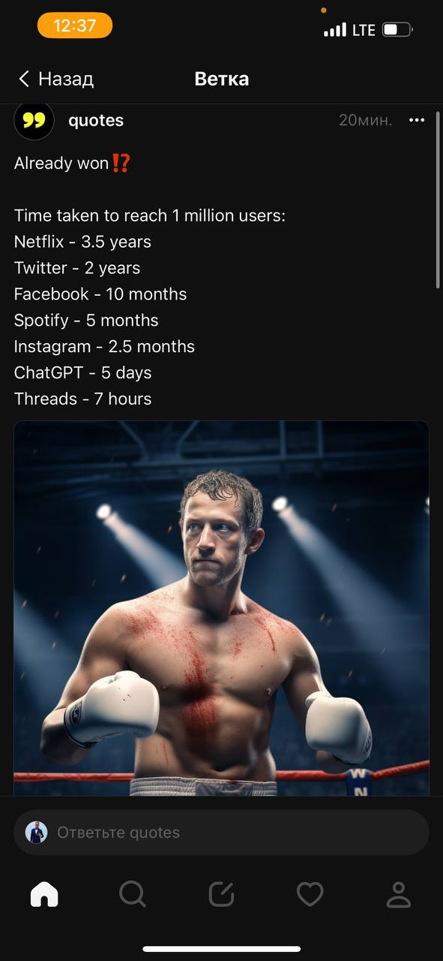Open the three-dot post options menu
The height and width of the screenshot is (961, 443).
pyautogui.click(x=417, y=120)
